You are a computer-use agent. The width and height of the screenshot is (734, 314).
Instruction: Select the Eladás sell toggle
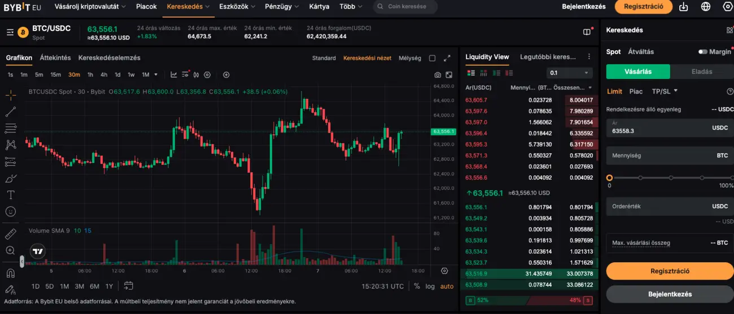click(702, 72)
